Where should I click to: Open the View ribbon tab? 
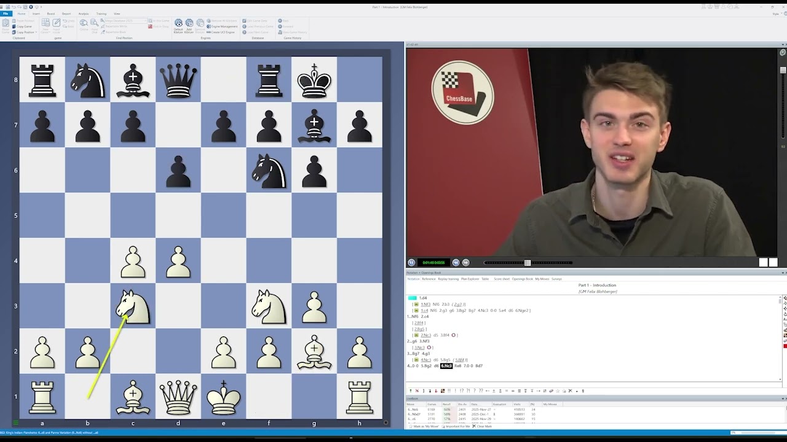[x=117, y=14]
